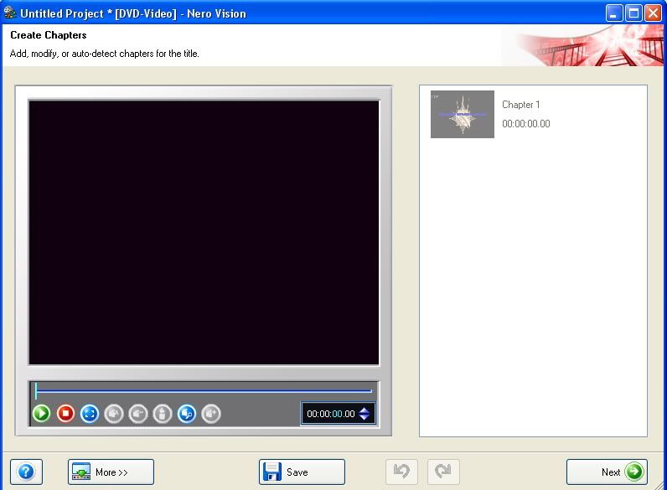Select the Chapter 1 thumbnail
667x490 pixels.
[x=463, y=114]
